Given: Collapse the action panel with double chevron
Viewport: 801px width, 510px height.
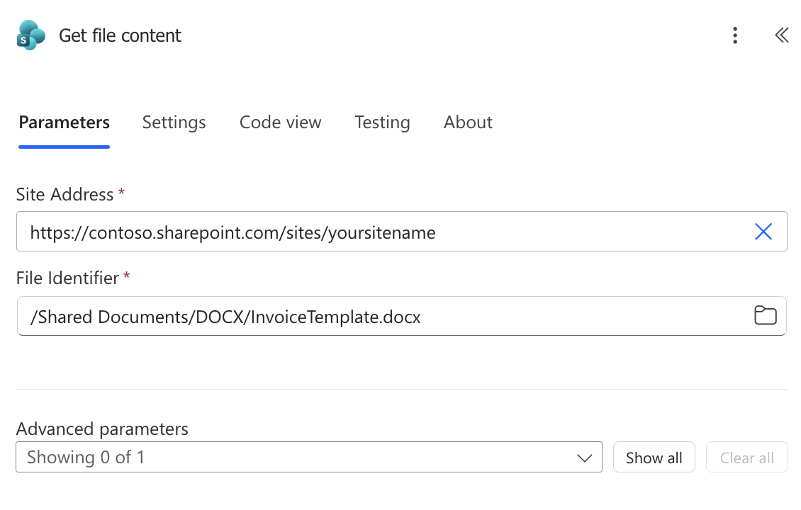Looking at the screenshot, I should pyautogui.click(x=782, y=35).
